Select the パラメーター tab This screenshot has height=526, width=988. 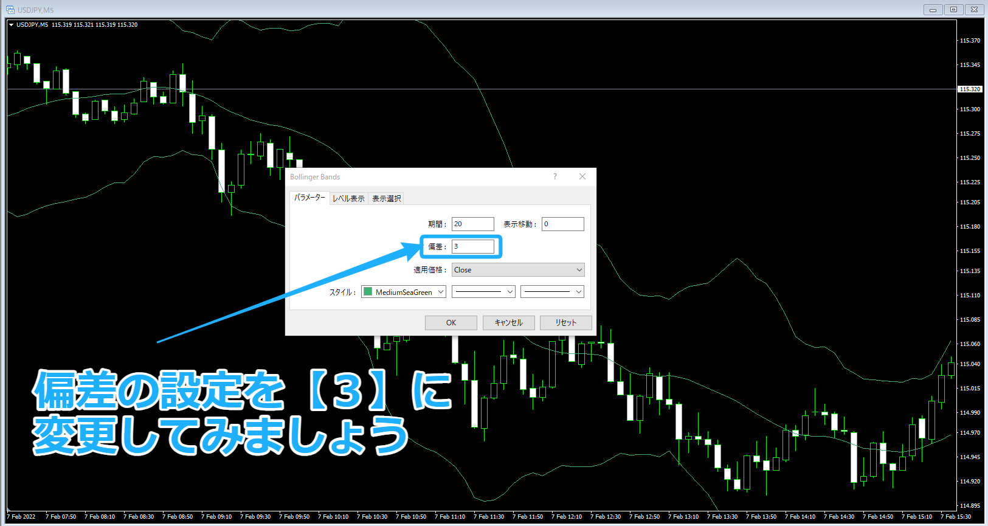tap(309, 198)
